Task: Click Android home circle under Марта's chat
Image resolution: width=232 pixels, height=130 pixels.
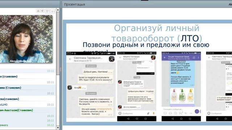Action: click(137, 119)
